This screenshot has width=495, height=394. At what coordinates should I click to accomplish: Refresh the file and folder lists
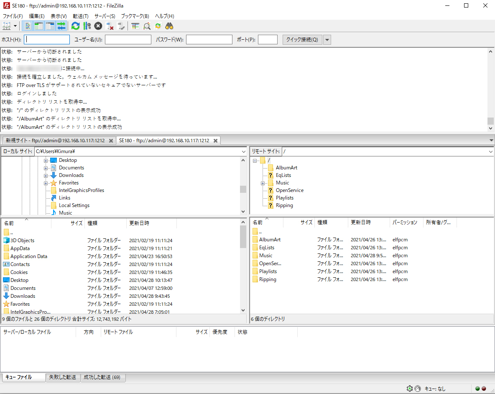pyautogui.click(x=75, y=26)
